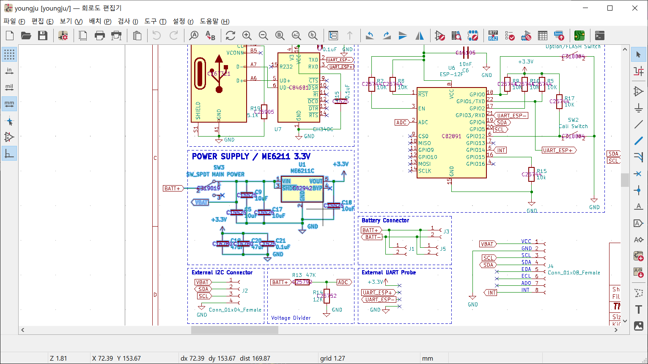
Task: Select the No-Connect flag tool
Action: pyautogui.click(x=639, y=174)
